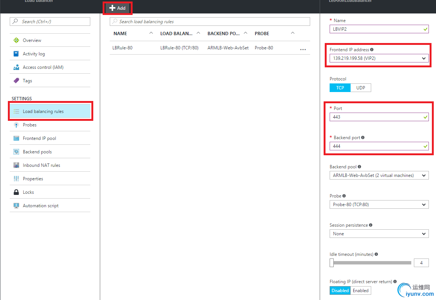Select UDP protocol option
This screenshot has width=436, height=300.
click(361, 88)
